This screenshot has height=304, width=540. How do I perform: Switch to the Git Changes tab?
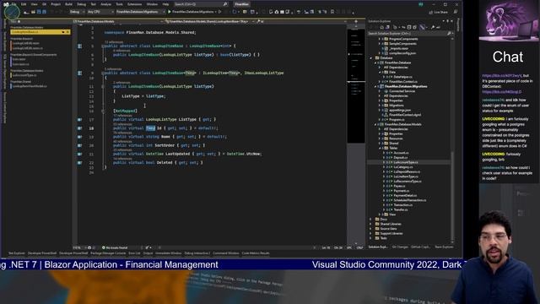coord(400,247)
